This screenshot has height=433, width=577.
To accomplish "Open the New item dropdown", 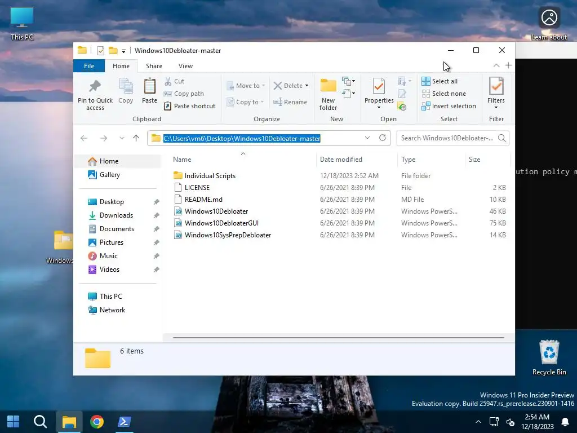I will pos(348,81).
